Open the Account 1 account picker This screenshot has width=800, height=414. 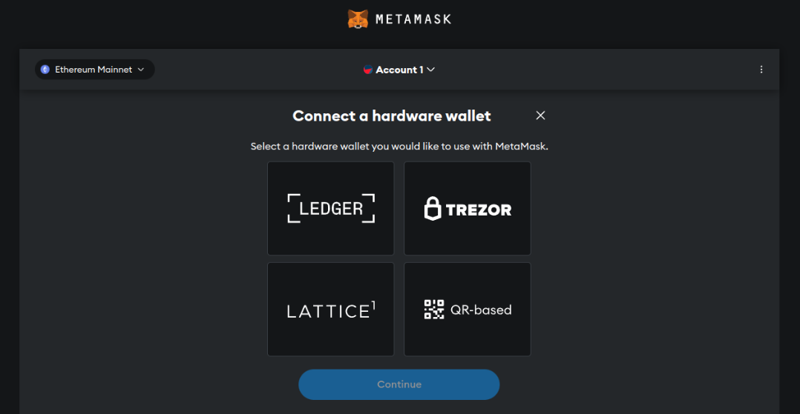pos(399,70)
